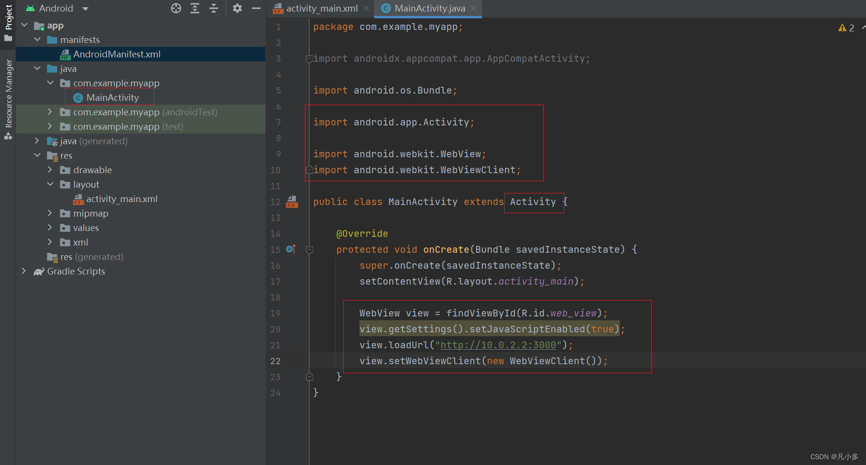This screenshot has height=465, width=866.
Task: Click the package com.example.myapp statement
Action: click(388, 27)
